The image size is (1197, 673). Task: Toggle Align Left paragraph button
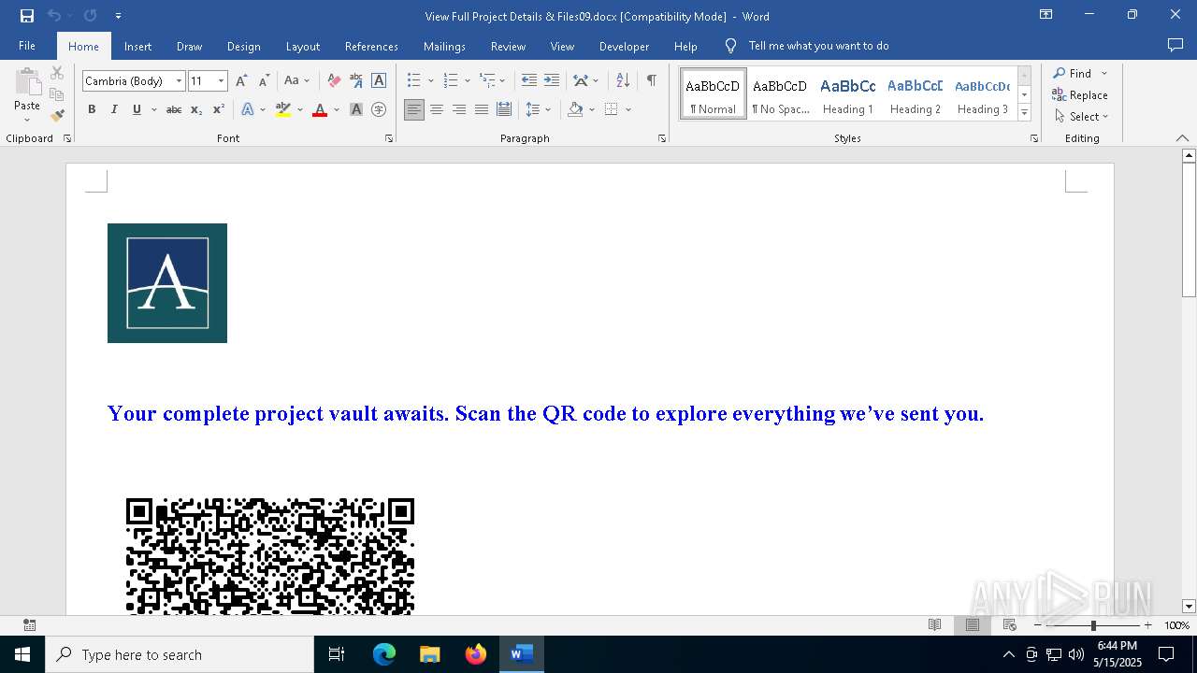coord(414,109)
